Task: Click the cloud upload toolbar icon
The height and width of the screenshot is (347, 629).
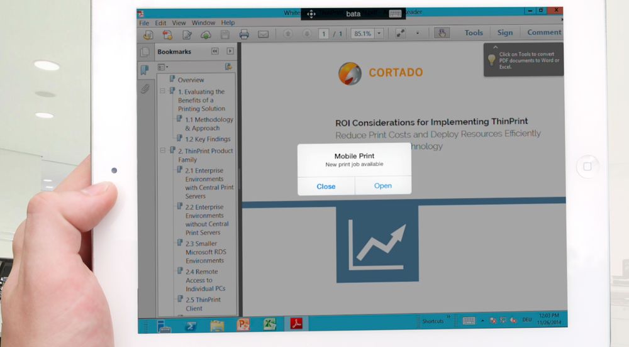Action: pyautogui.click(x=206, y=35)
